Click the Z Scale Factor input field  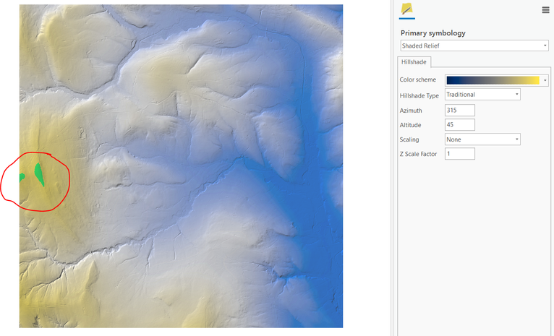tap(460, 153)
